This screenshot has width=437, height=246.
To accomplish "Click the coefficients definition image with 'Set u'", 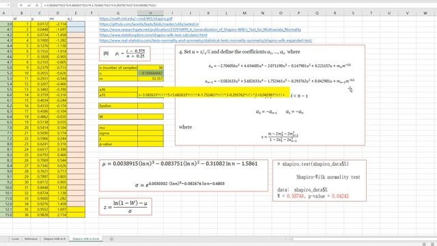I will tap(270, 95).
